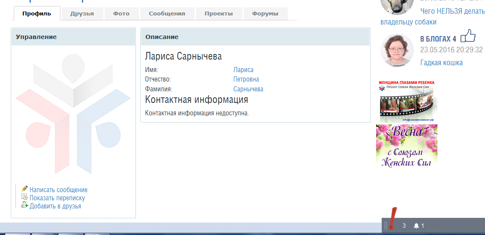
Task: Click the woman's avatar next to Гадкая кошка
Action: (396, 50)
